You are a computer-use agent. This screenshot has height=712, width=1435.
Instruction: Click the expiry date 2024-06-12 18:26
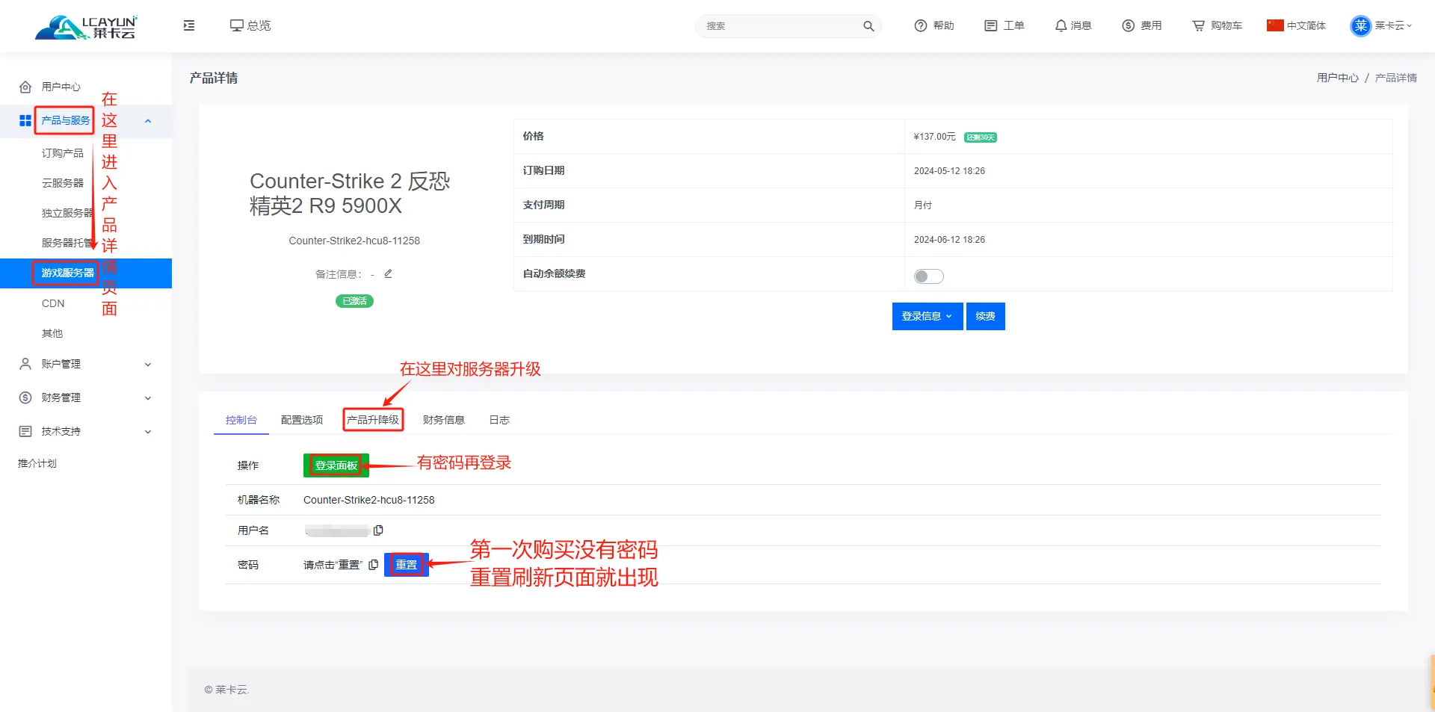(949, 240)
